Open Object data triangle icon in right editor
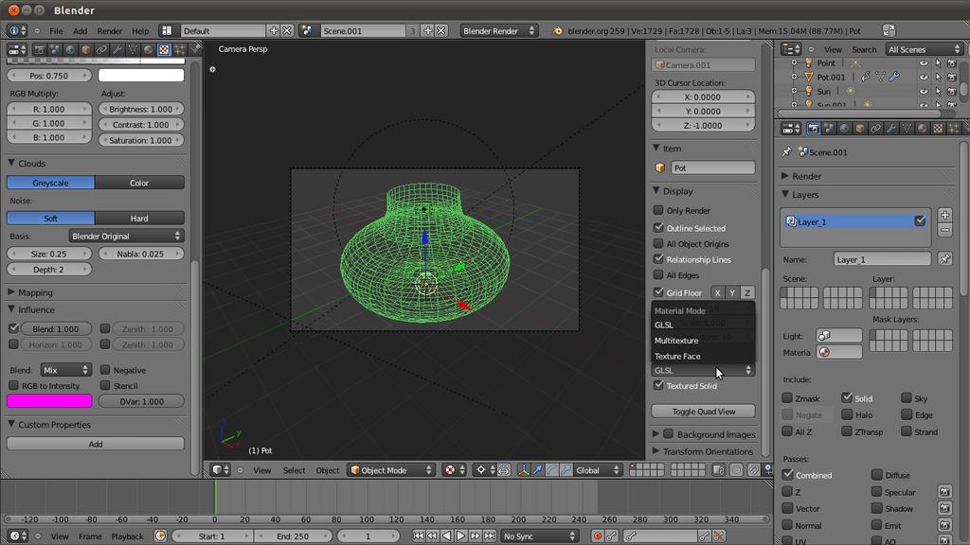This screenshot has width=970, height=545. 907,129
